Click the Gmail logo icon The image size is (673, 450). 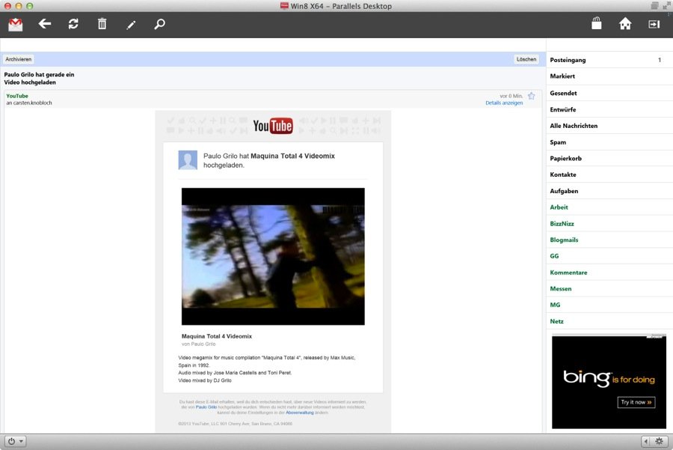(16, 25)
